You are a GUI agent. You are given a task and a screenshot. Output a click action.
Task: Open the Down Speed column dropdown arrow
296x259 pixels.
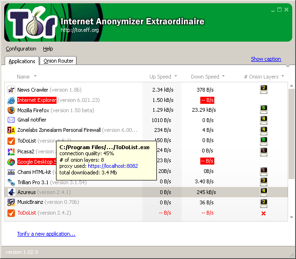pyautogui.click(x=223, y=77)
